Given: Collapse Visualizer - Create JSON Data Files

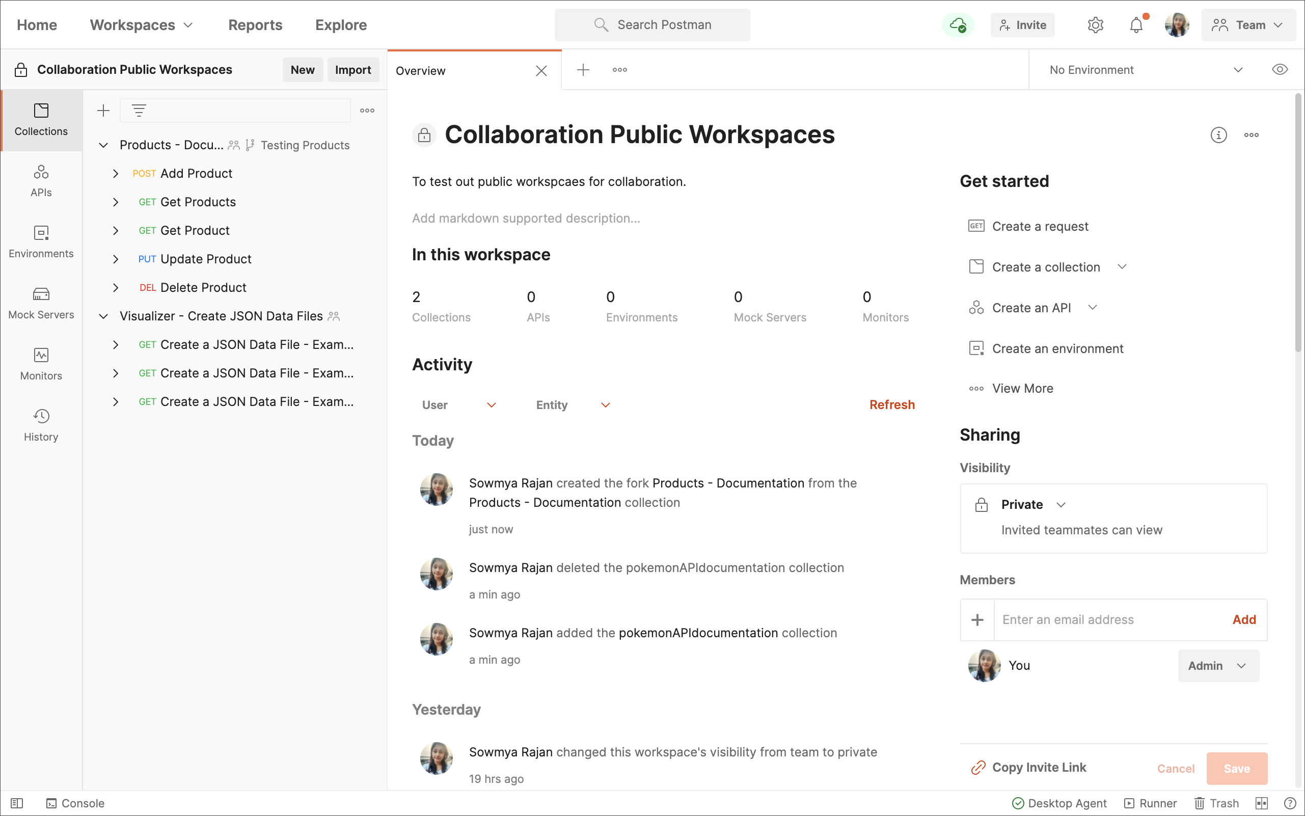Looking at the screenshot, I should click(103, 316).
